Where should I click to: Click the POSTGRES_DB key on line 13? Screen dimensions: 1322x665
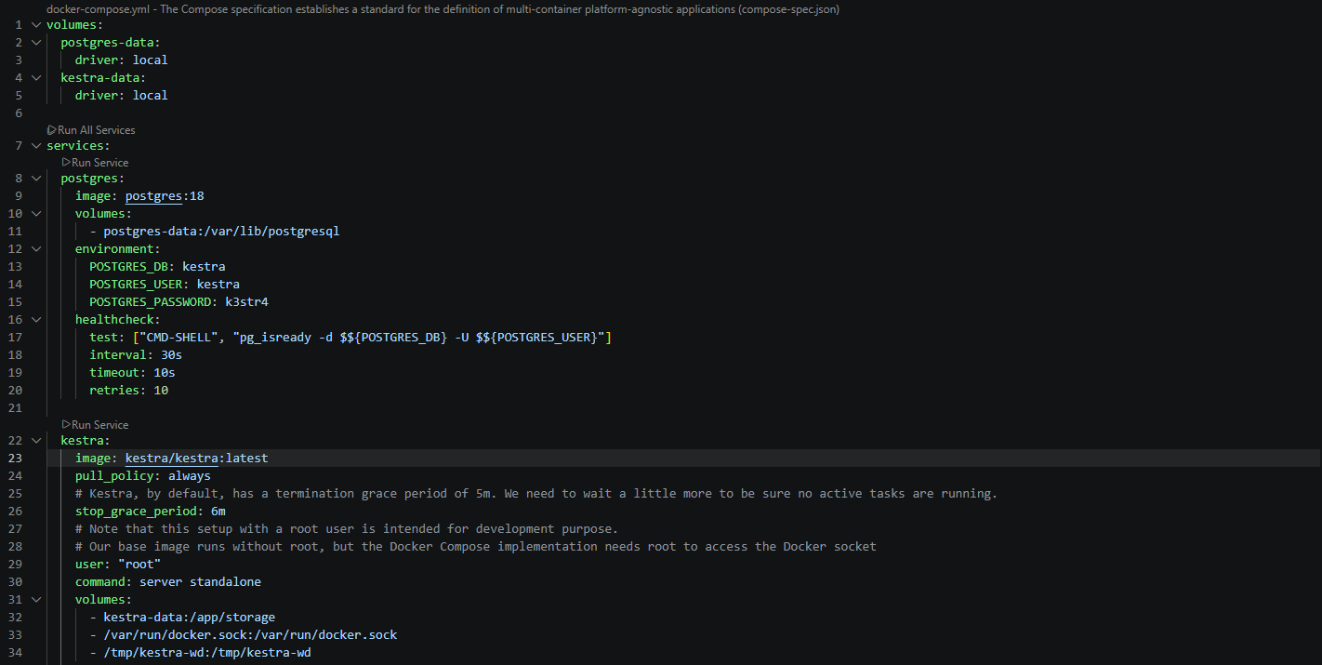point(128,267)
